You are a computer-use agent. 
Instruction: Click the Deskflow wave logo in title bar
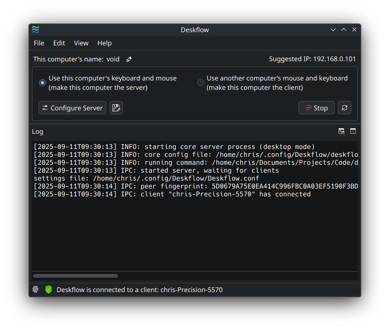tap(35, 30)
